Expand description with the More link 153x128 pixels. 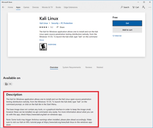[42, 40]
